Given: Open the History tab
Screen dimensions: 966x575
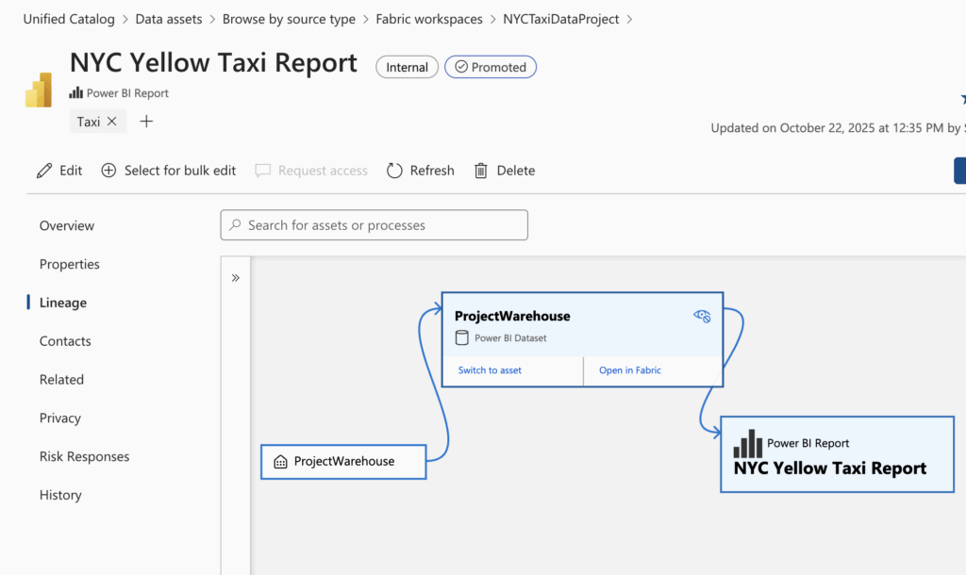Looking at the screenshot, I should coord(60,495).
